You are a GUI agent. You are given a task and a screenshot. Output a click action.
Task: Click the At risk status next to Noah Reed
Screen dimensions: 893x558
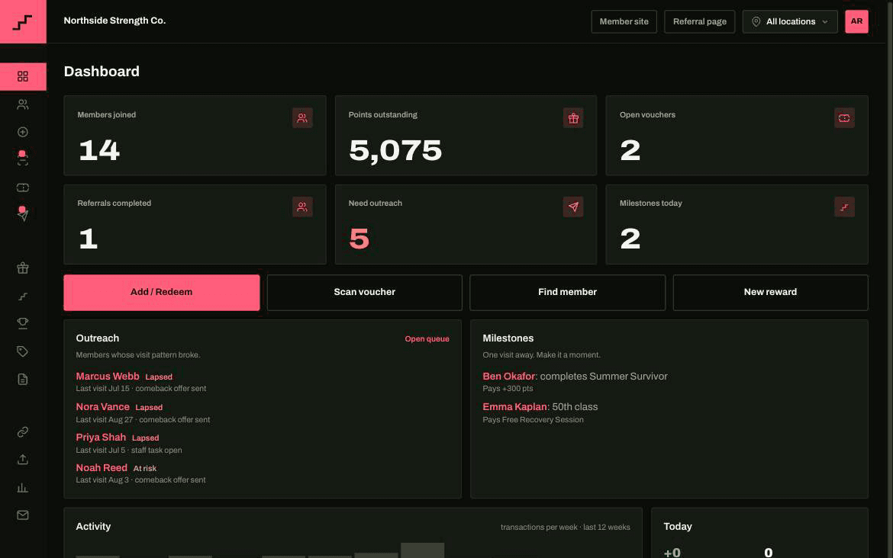click(x=145, y=469)
